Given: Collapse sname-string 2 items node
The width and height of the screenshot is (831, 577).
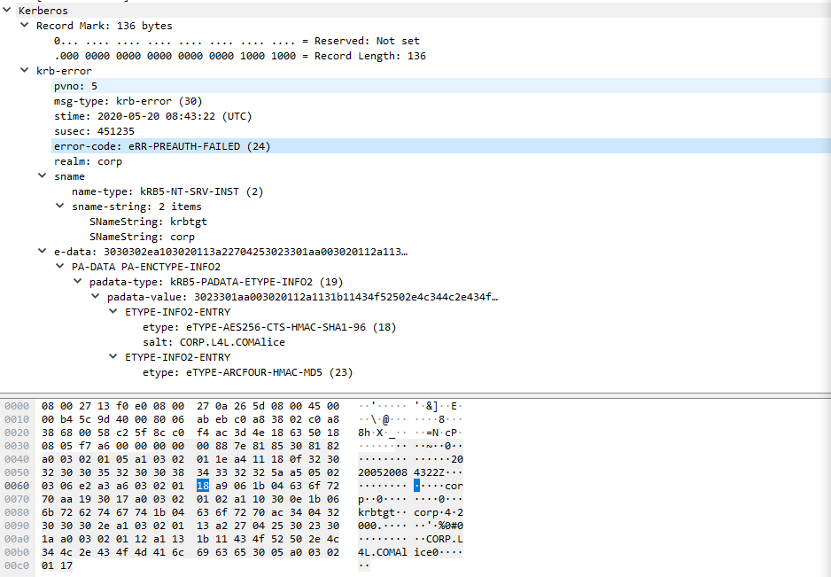Looking at the screenshot, I should coord(60,207).
